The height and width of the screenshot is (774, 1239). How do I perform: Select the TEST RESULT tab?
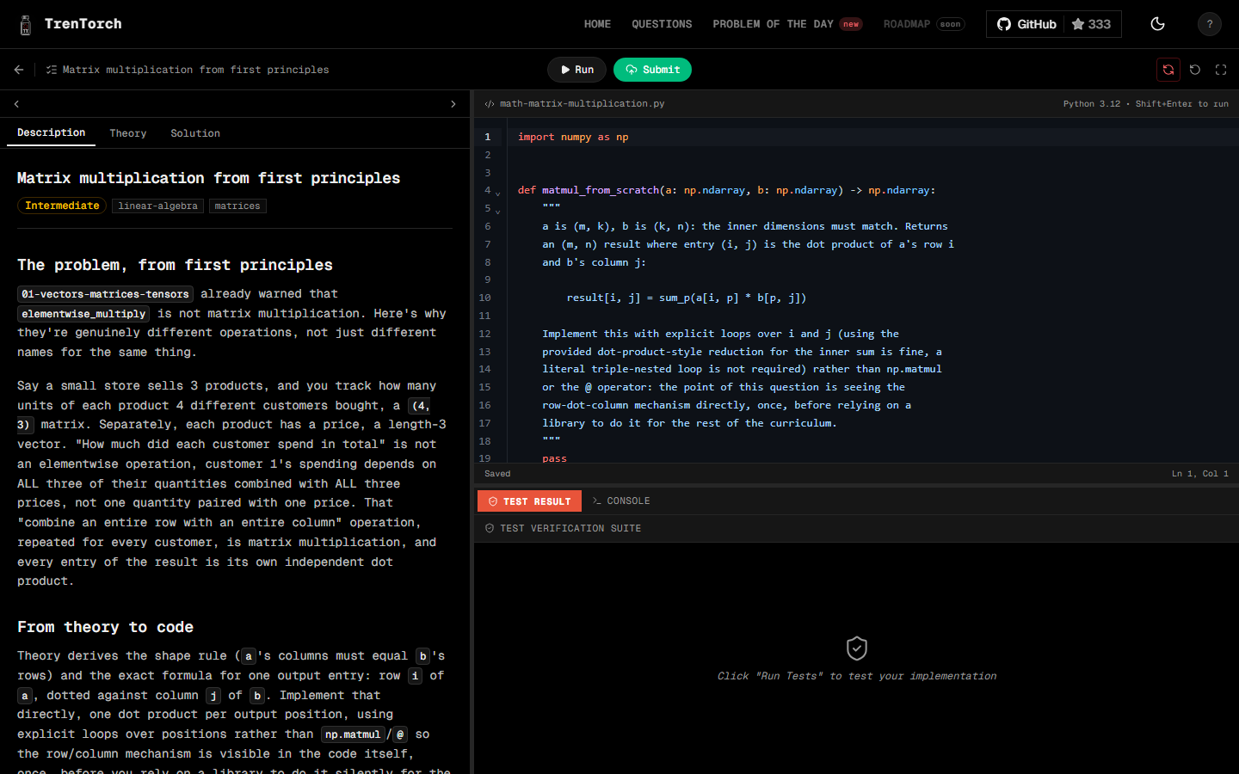[x=529, y=501]
